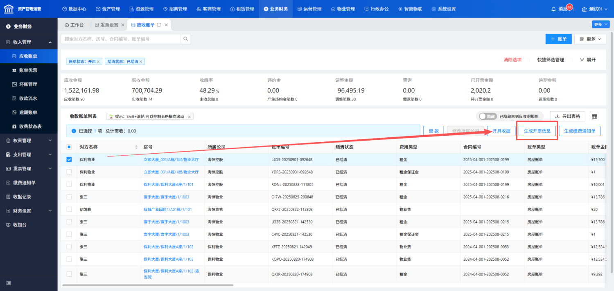This screenshot has height=291, width=614.
Task: Open the 资产管理 top menu
Action: click(108, 9)
